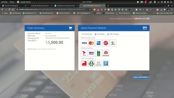Open the Chrome three-dot menu
Viewport: 174px width, 98px height.
172,10
